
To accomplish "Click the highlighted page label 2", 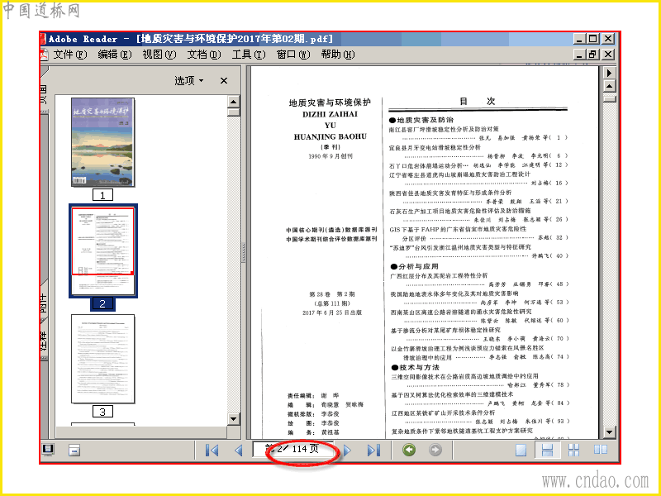I will 102,303.
